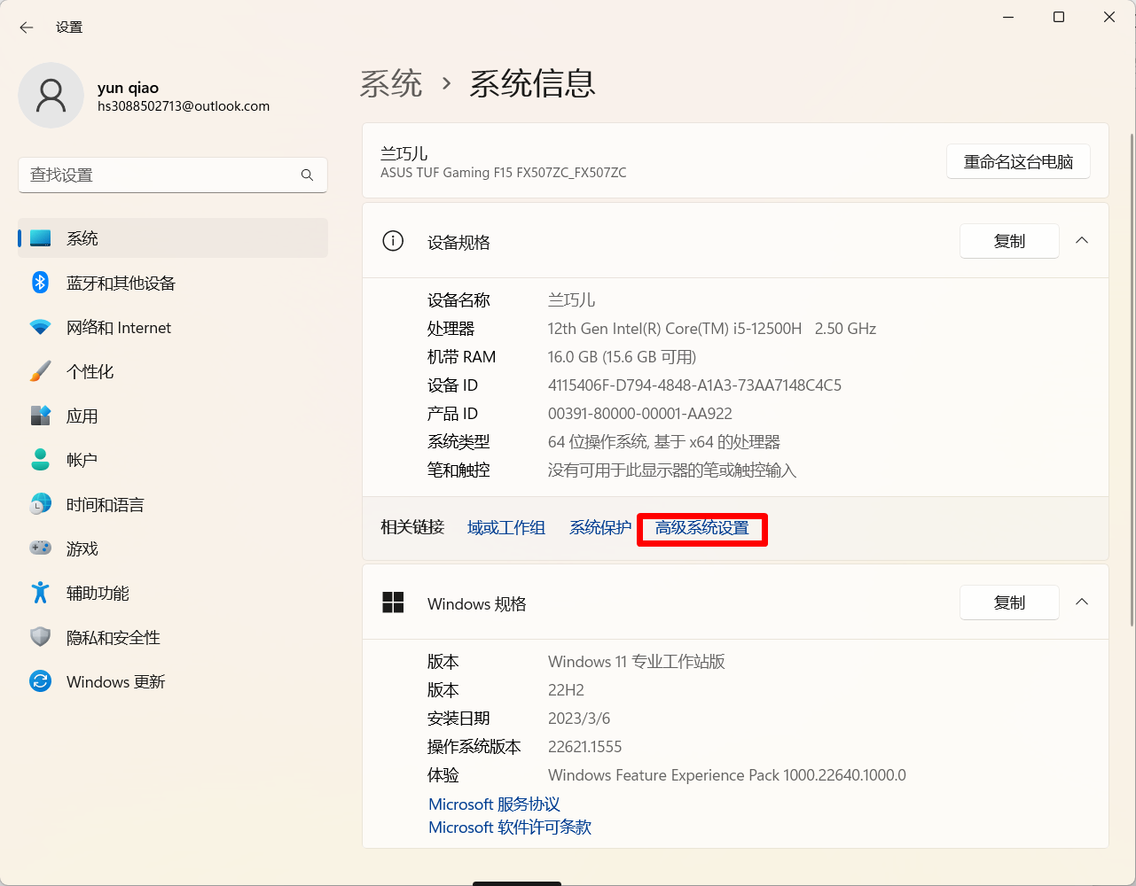Click the Windows 更新 sync icon
Screen dimensions: 1136x886
41,681
